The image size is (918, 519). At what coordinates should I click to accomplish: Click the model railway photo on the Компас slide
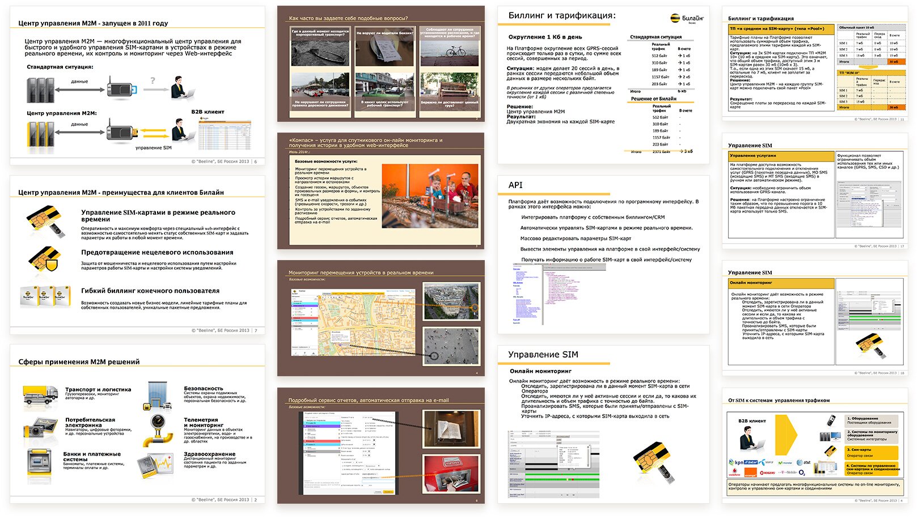[430, 196]
